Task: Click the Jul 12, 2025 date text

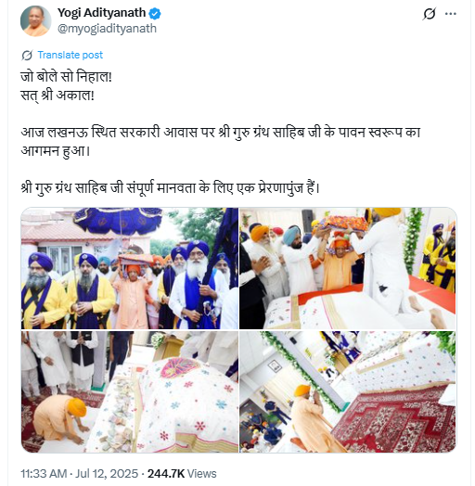Action: 107,474
